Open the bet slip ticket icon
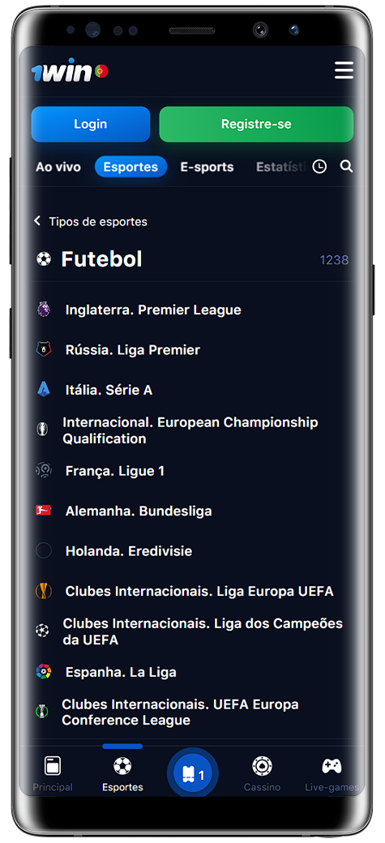This screenshot has height=843, width=385. [x=193, y=773]
